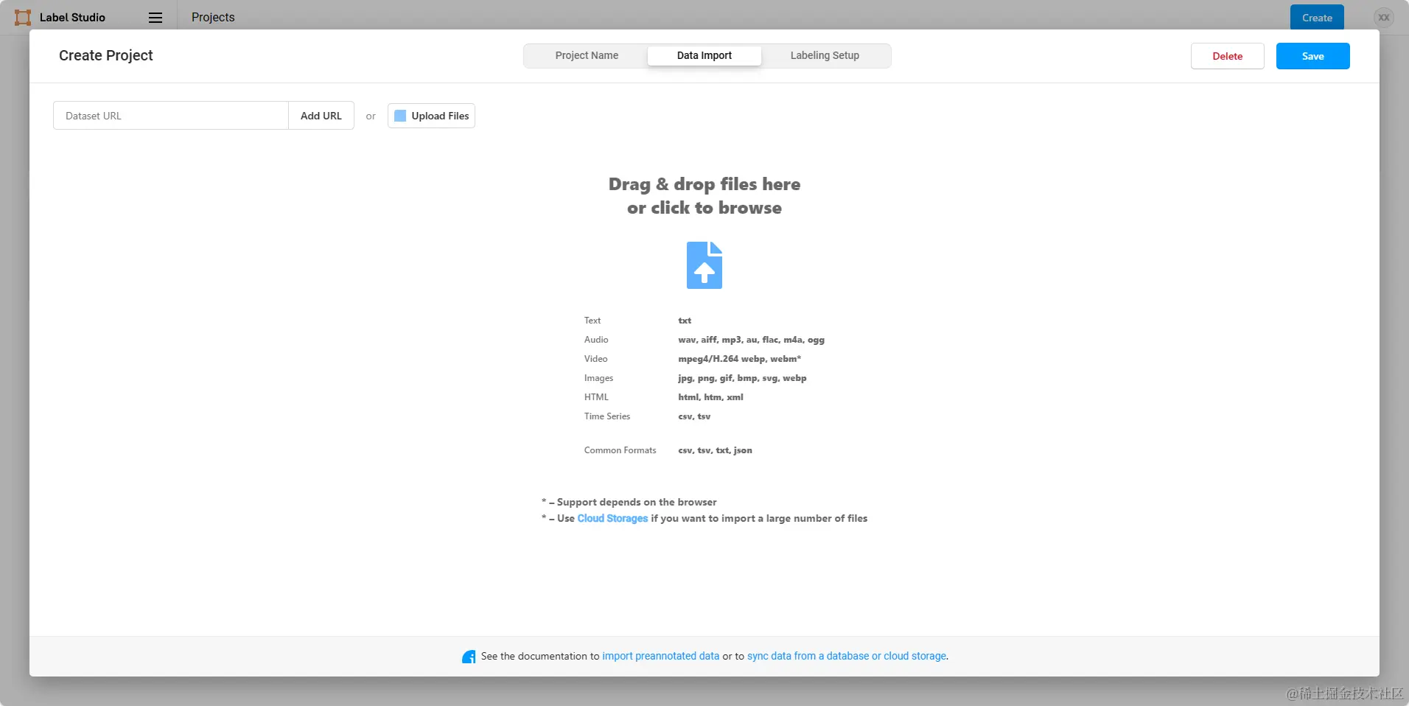Open the sync data from database link
This screenshot has height=706, width=1409.
point(846,656)
